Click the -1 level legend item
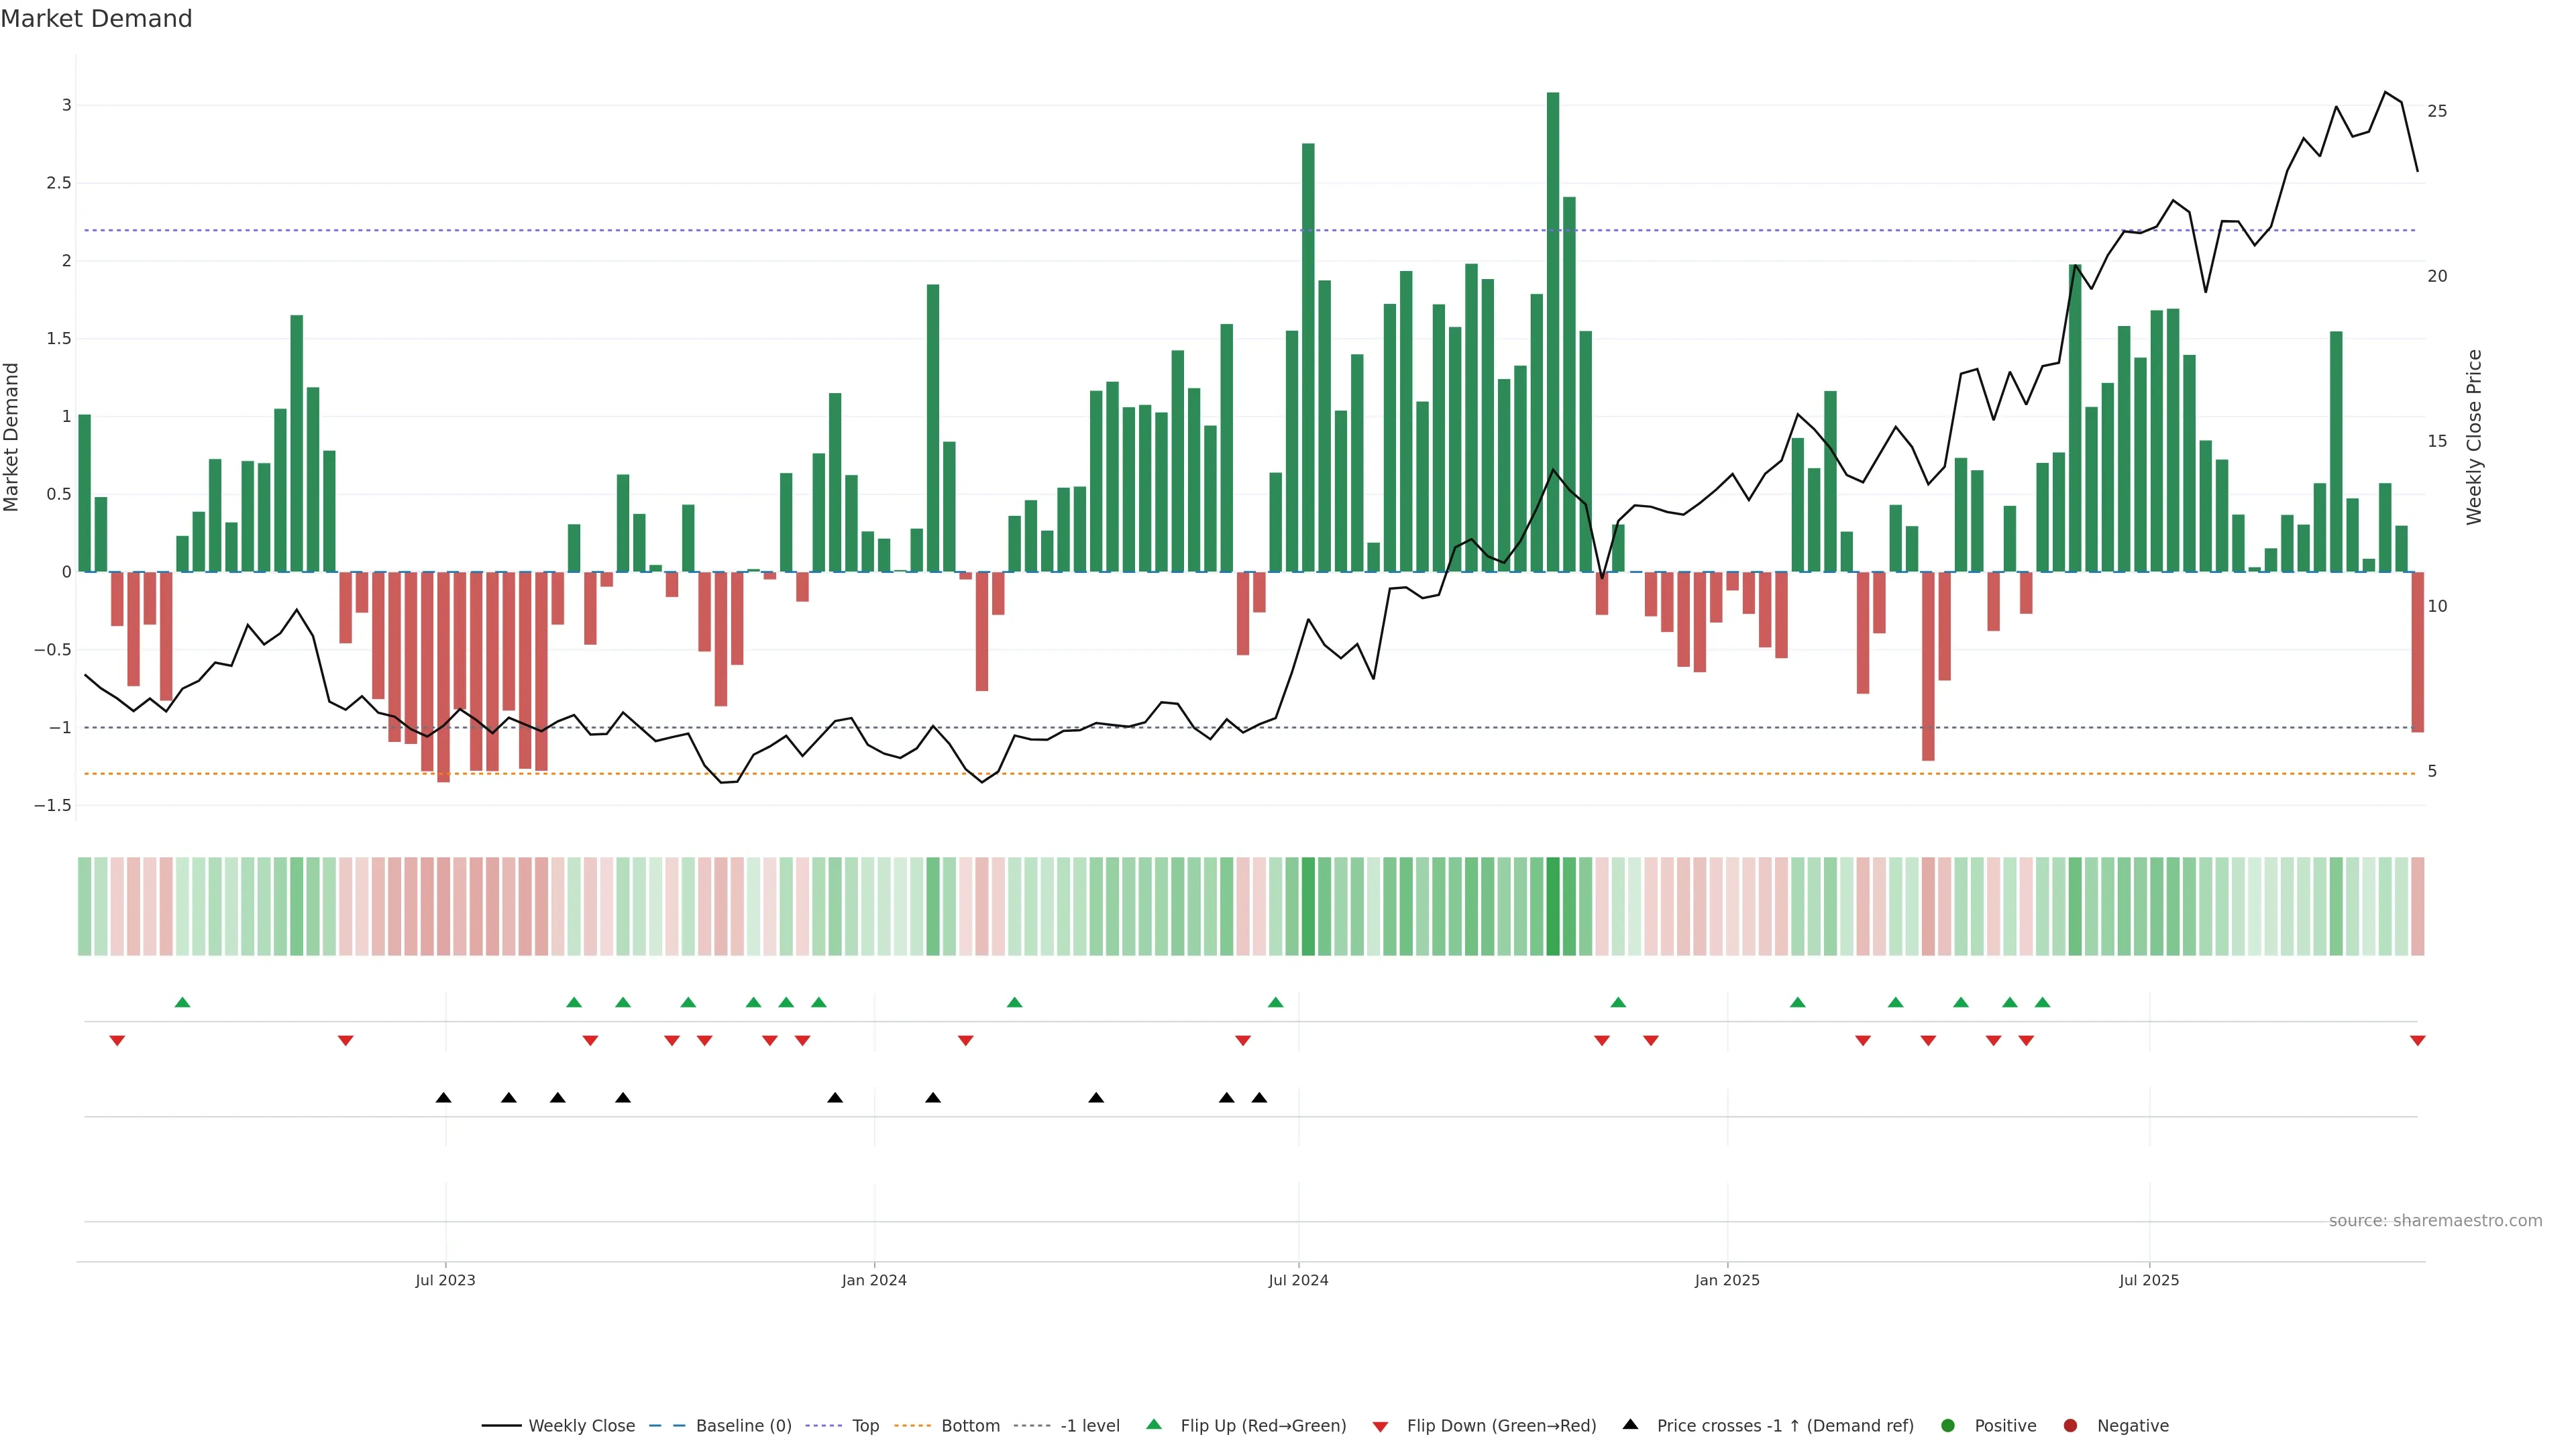Viewport: 2576px width, 1449px height. [1089, 1426]
